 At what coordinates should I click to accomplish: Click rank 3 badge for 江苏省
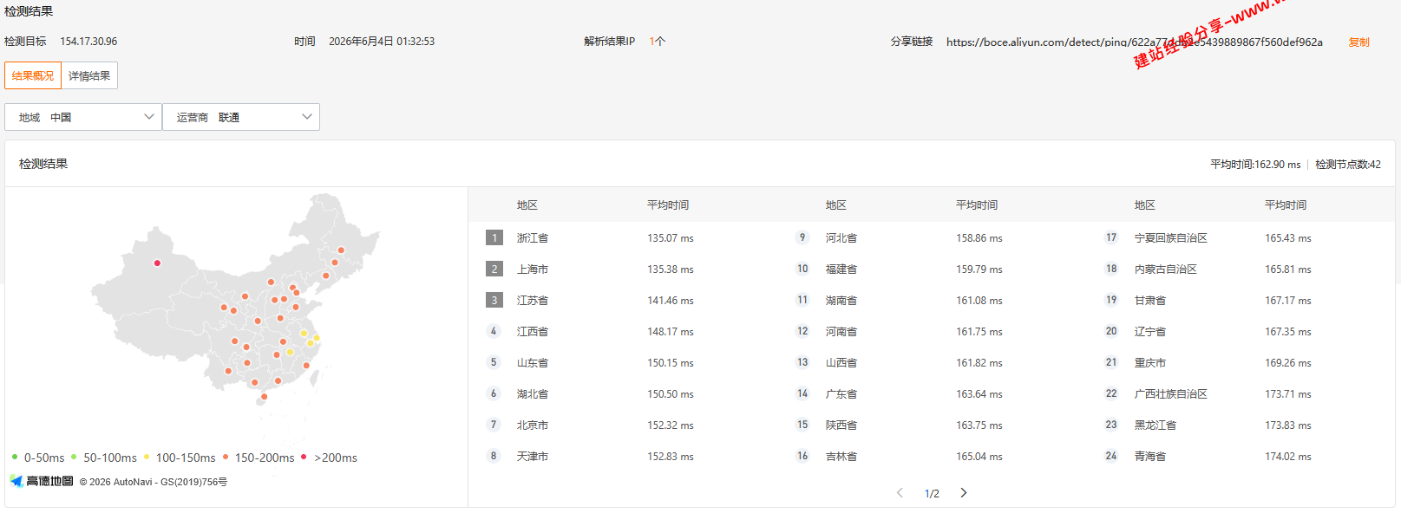(x=494, y=300)
